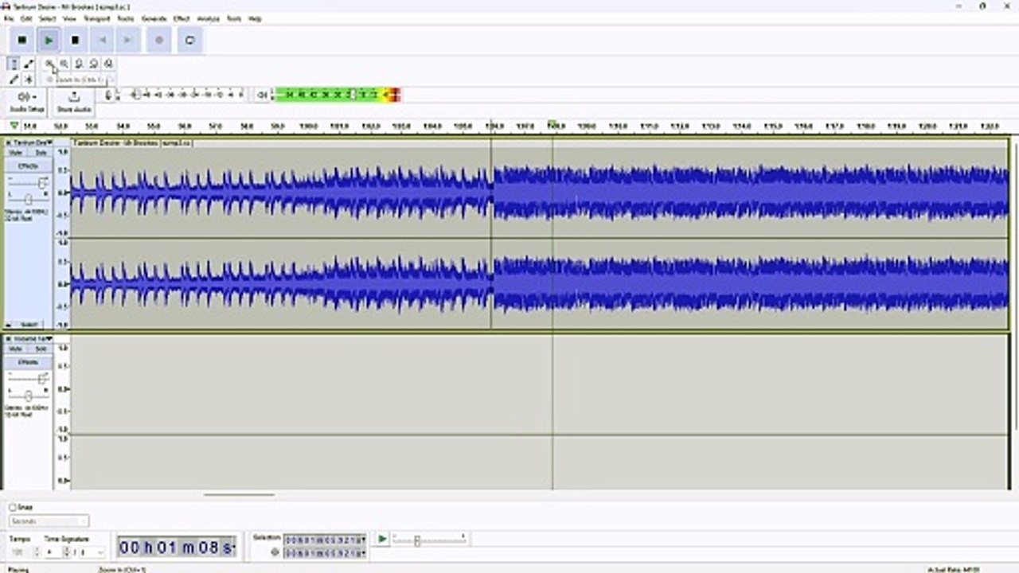Click the Play-at-speed green button
The width and height of the screenshot is (1019, 573).
[x=382, y=539]
